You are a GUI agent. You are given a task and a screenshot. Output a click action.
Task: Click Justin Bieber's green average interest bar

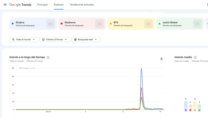(199, 108)
